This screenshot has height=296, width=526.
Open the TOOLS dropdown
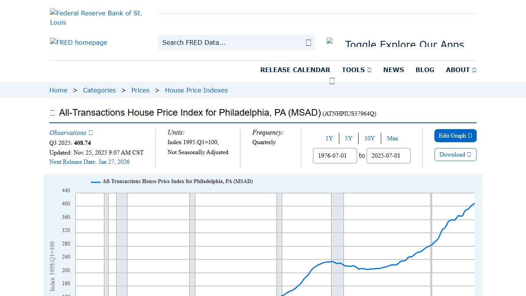click(x=356, y=70)
